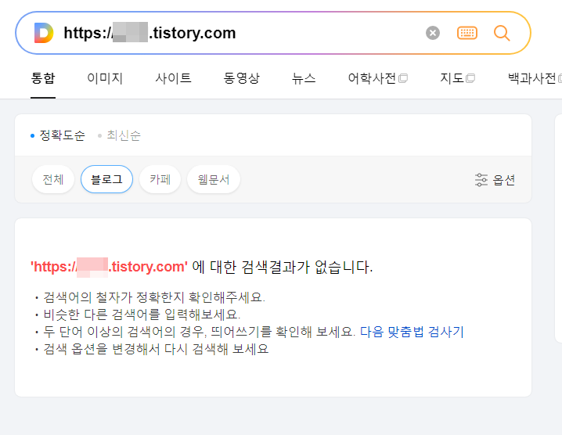Switch to the 사이트 tab
562x435 pixels.
pos(173,78)
